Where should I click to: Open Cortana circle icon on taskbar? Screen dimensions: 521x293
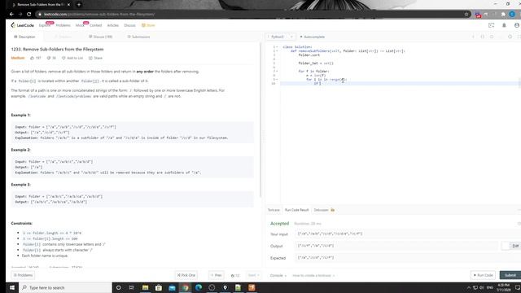(x=118, y=287)
